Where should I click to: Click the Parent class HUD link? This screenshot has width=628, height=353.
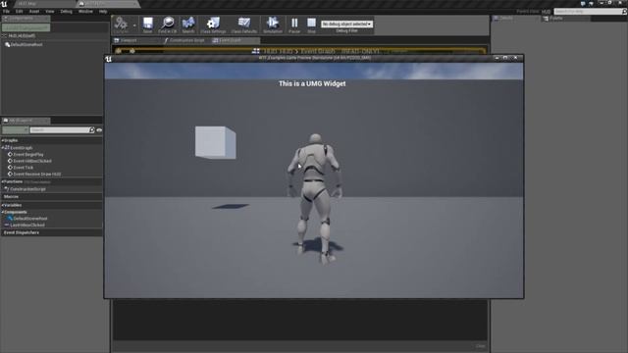coord(546,12)
